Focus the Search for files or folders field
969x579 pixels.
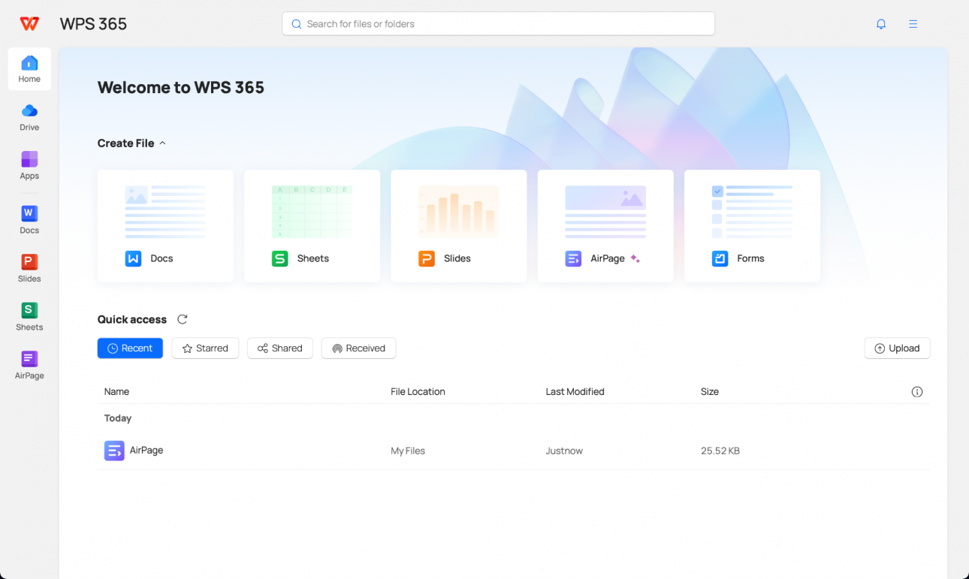(498, 24)
